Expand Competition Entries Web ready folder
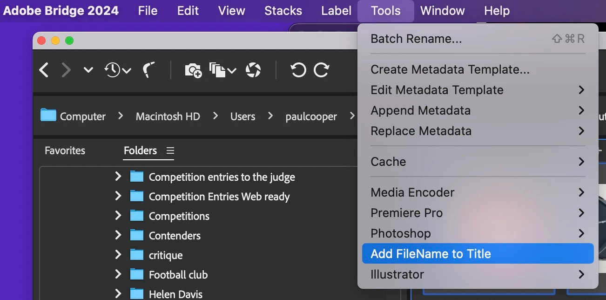 (x=118, y=196)
